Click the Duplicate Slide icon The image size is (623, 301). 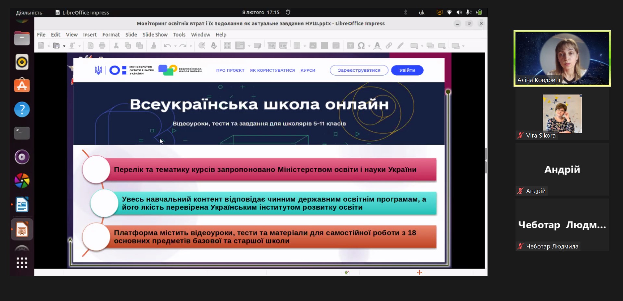pos(430,46)
